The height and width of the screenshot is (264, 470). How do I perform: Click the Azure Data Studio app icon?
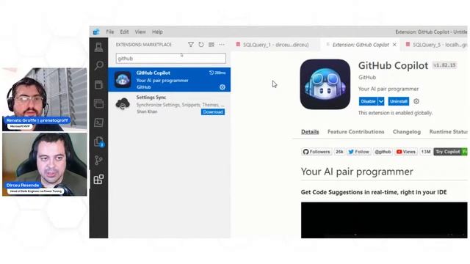pyautogui.click(x=96, y=32)
